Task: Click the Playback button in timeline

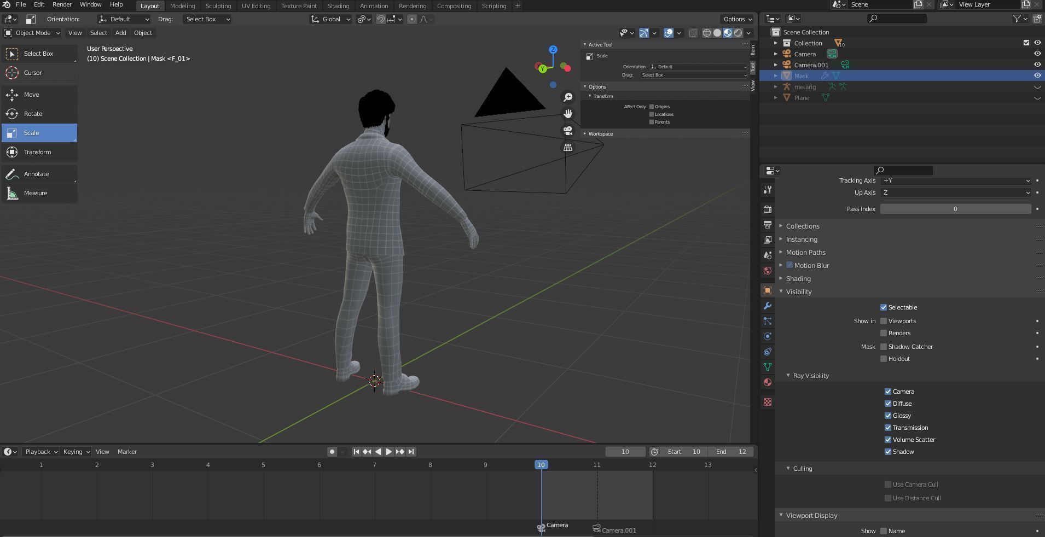Action: [x=42, y=452]
